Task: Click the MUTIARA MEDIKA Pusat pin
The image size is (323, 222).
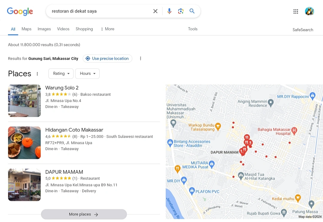Action: tap(211, 164)
